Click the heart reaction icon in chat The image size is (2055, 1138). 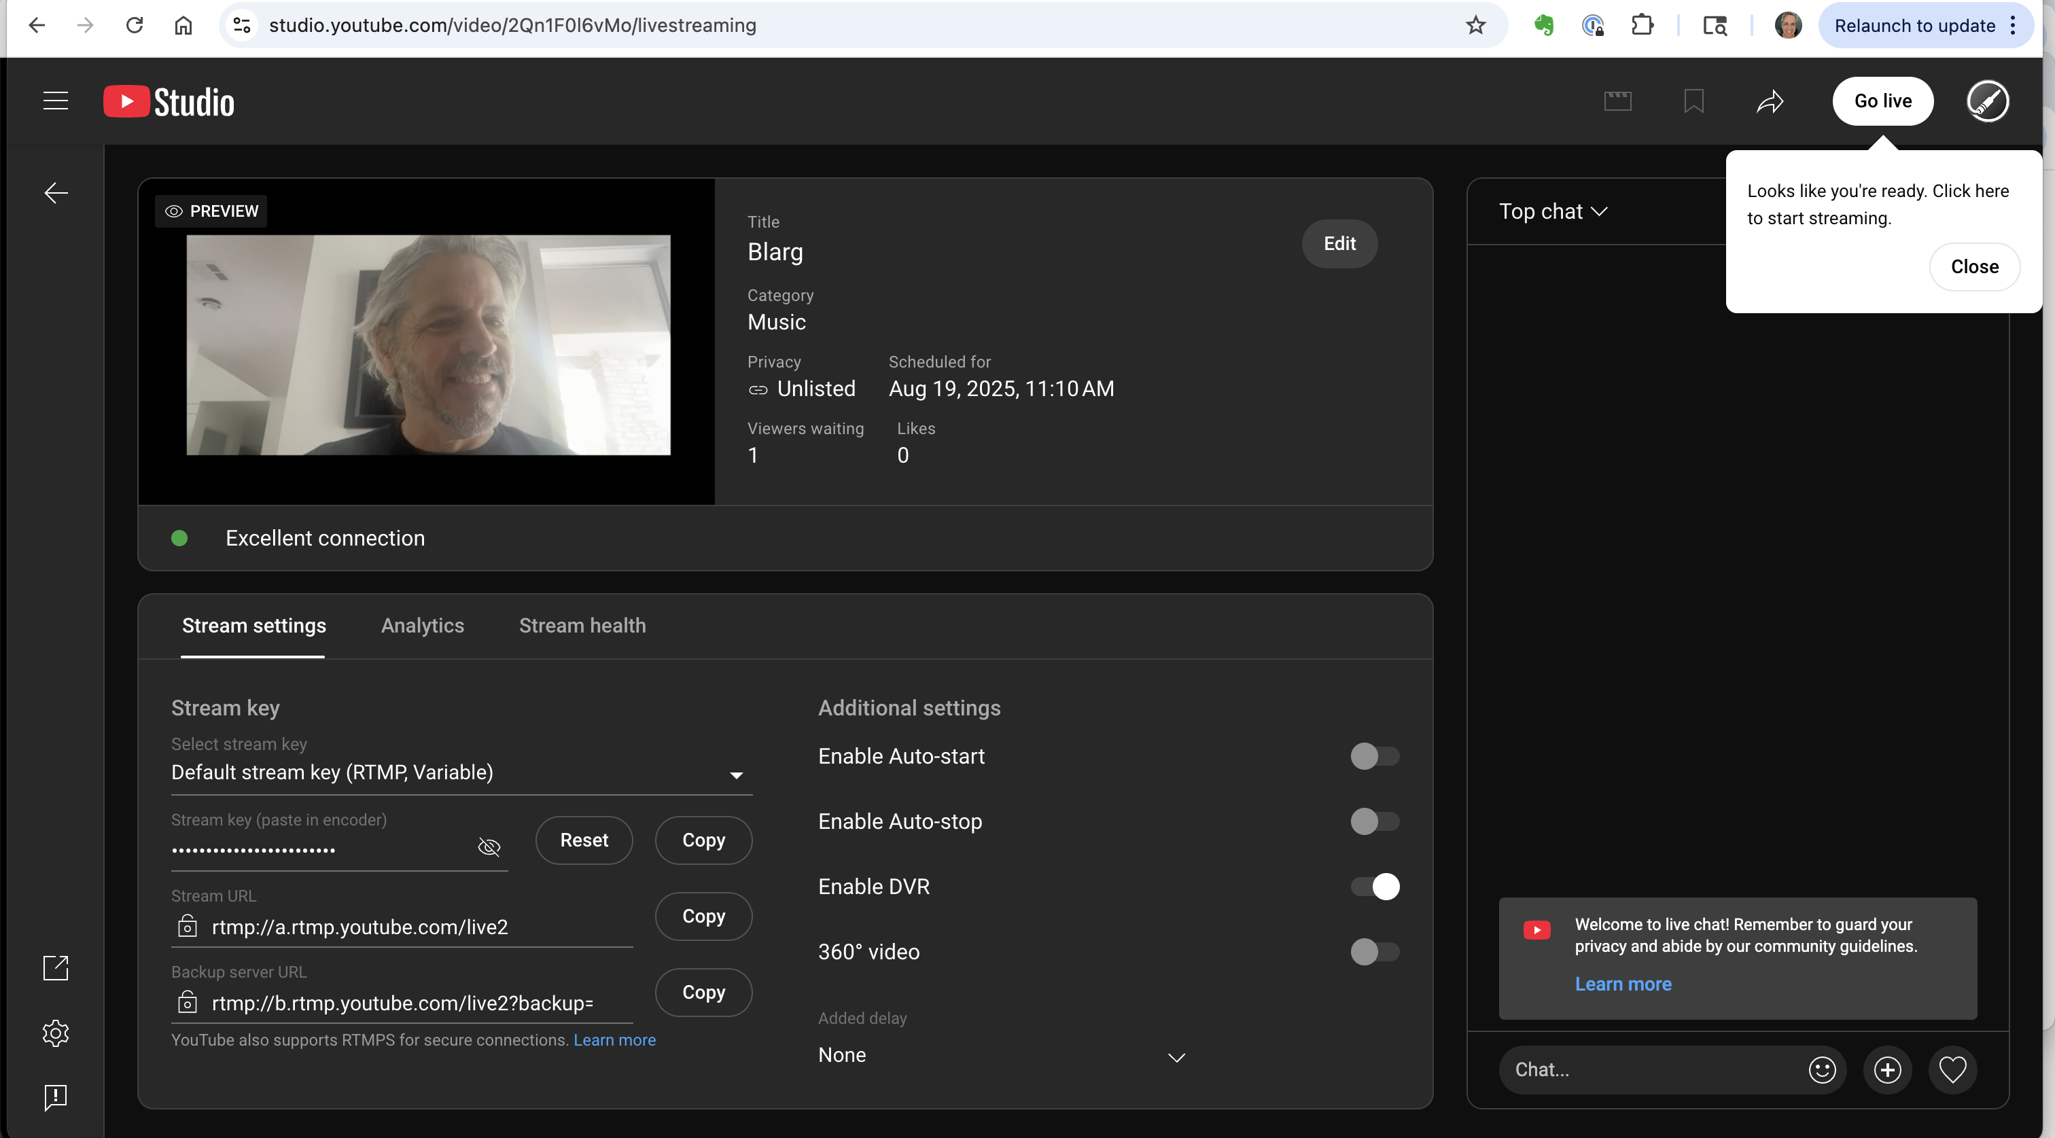(x=1952, y=1069)
